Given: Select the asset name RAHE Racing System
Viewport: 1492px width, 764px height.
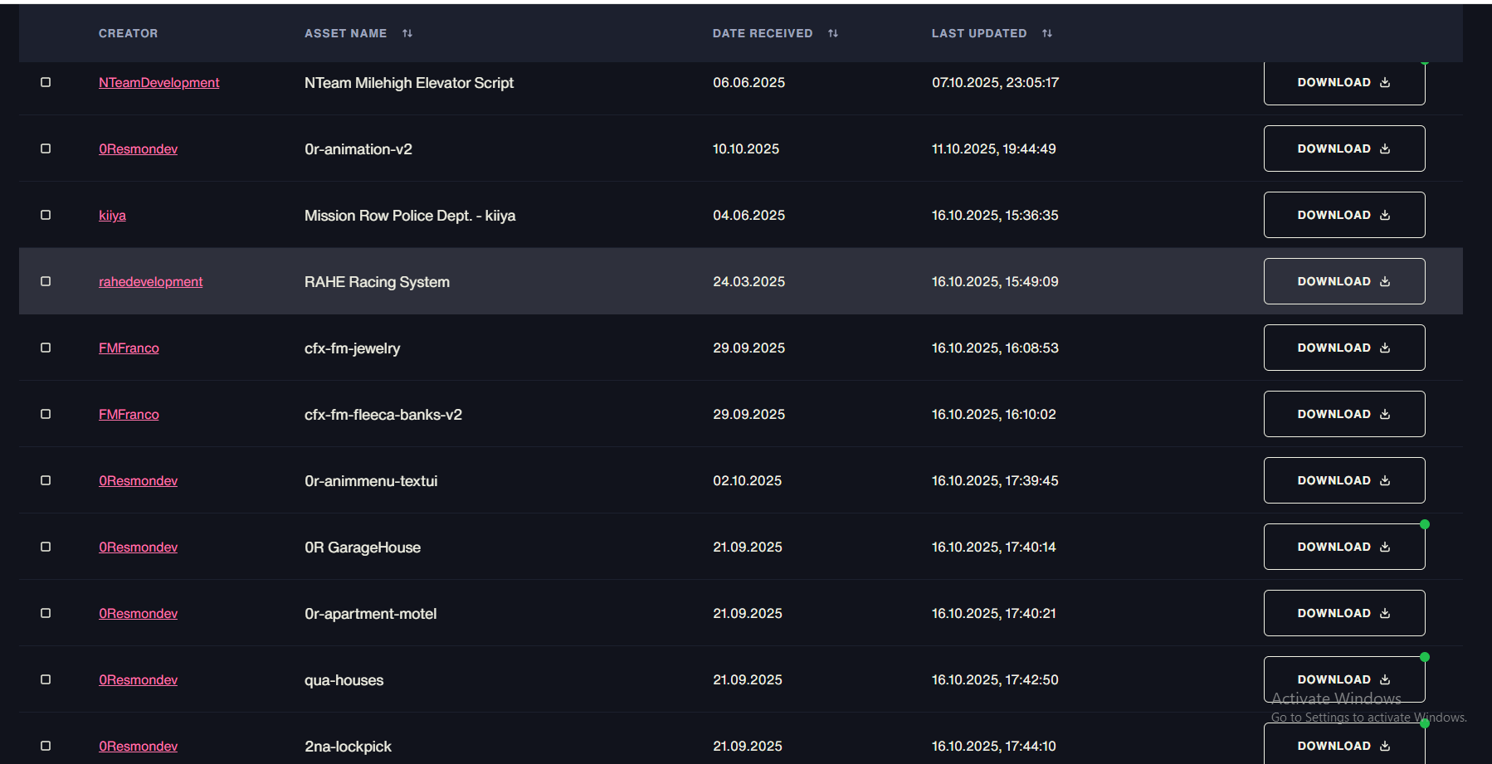Looking at the screenshot, I should coord(377,281).
